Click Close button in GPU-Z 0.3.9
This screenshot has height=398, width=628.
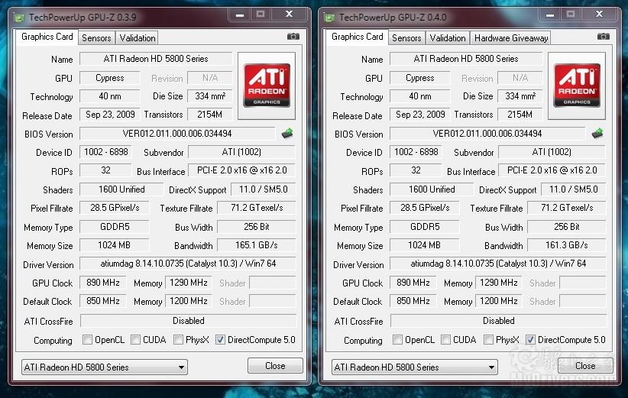[x=275, y=366]
